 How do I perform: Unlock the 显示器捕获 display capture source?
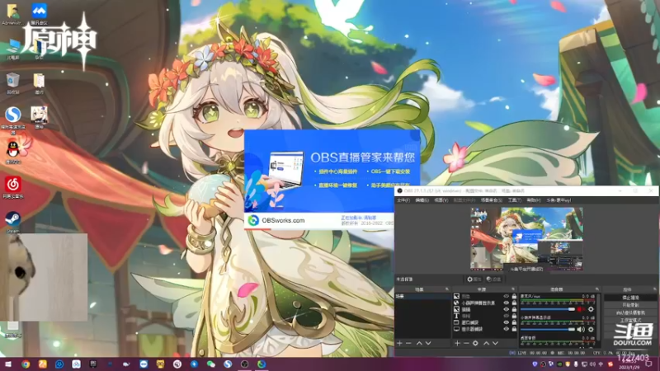tap(514, 329)
